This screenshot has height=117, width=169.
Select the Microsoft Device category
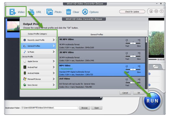point(38,79)
